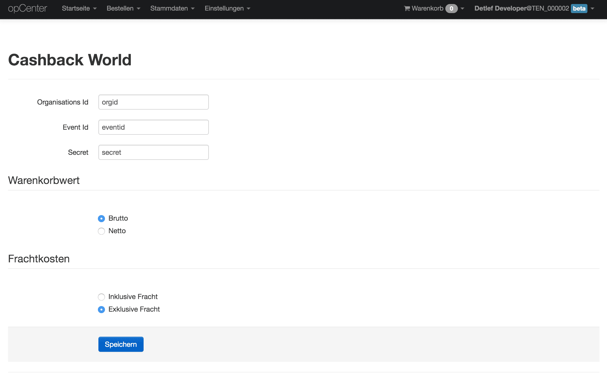Focus the Event Id input field
This screenshot has height=387, width=607.
[x=154, y=127]
